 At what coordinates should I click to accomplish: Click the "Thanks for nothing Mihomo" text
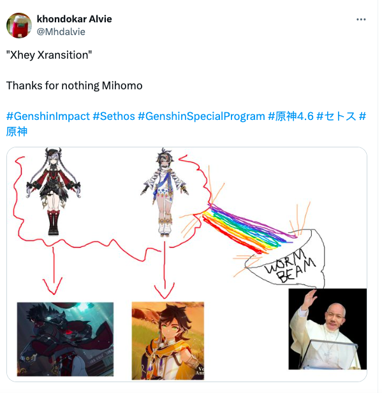pos(74,85)
